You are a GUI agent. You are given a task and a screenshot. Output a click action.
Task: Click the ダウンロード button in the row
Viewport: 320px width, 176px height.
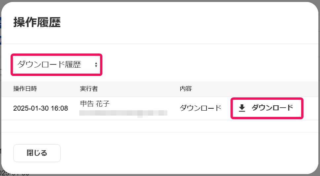pyautogui.click(x=267, y=108)
